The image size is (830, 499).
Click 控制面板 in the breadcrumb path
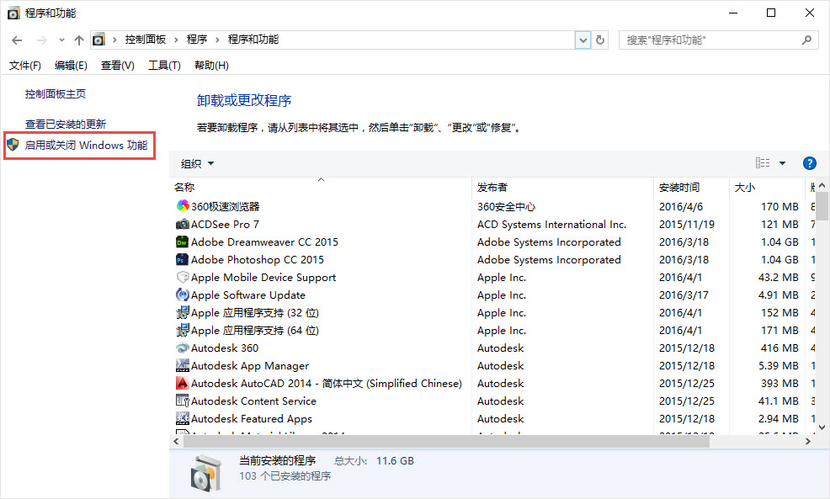(x=146, y=40)
